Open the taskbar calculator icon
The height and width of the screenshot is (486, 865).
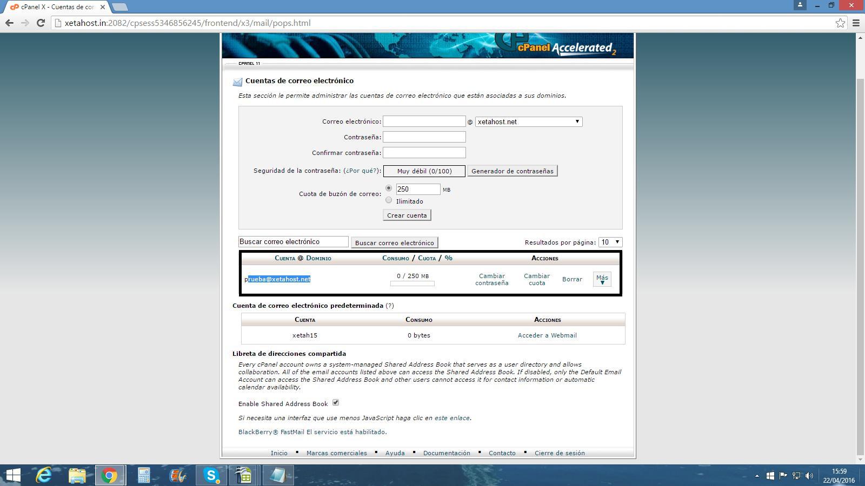tap(144, 475)
